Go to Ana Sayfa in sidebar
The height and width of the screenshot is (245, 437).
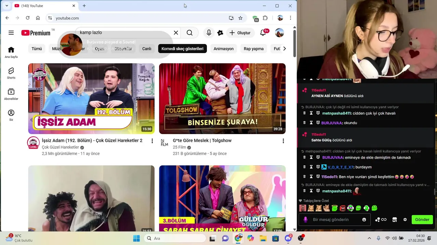(11, 52)
